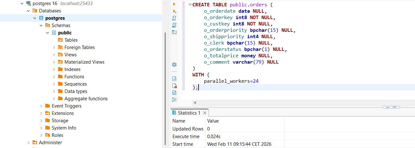The height and width of the screenshot is (148, 415).
Task: Click the explain execution plan icon
Action: [174, 25]
